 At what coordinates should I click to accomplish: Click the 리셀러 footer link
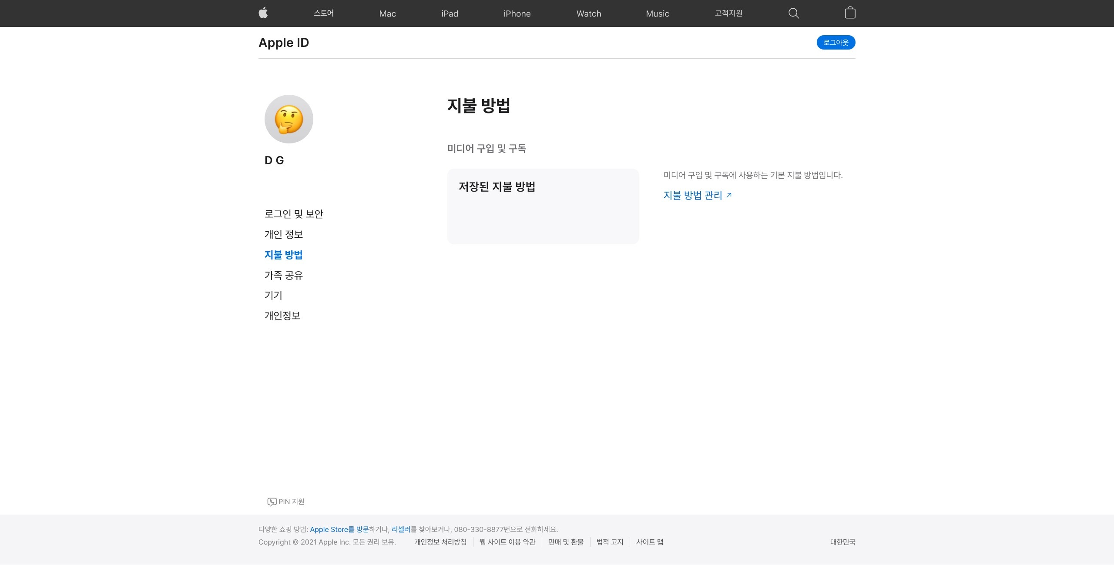click(401, 529)
